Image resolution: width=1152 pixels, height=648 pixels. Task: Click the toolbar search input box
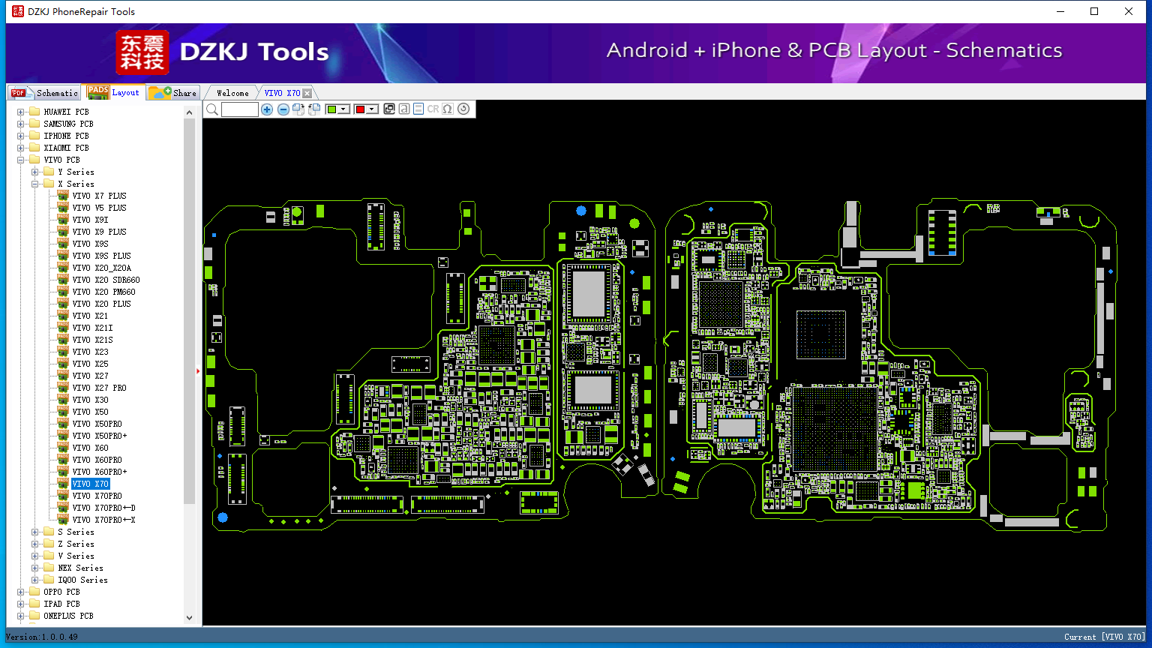[240, 109]
